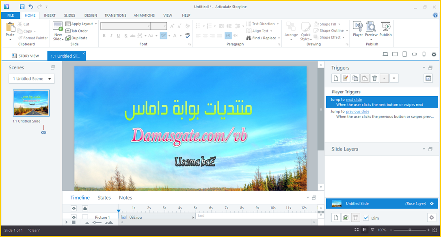
Task: Delete the selected slide layer
Action: point(355,218)
